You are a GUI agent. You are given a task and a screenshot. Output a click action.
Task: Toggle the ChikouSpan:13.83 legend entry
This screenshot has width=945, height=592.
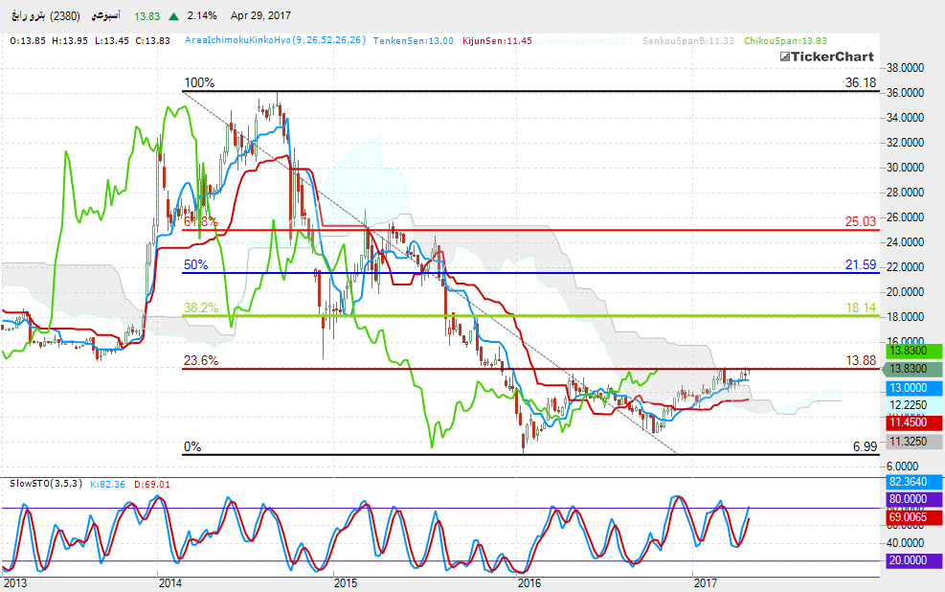pyautogui.click(x=784, y=41)
